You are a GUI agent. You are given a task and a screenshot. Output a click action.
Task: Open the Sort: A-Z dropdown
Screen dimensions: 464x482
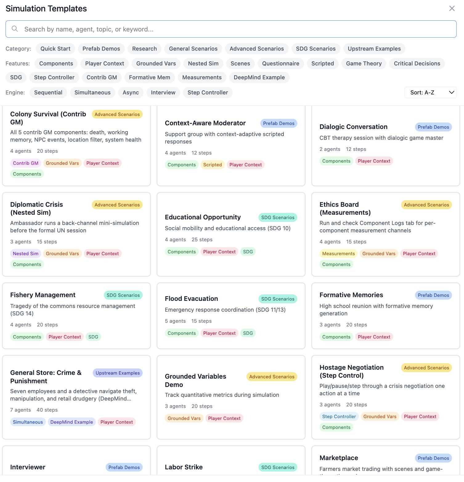point(430,92)
